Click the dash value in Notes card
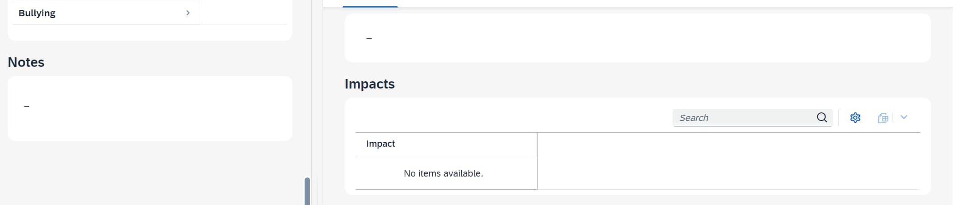This screenshot has height=205, width=954. [x=27, y=107]
